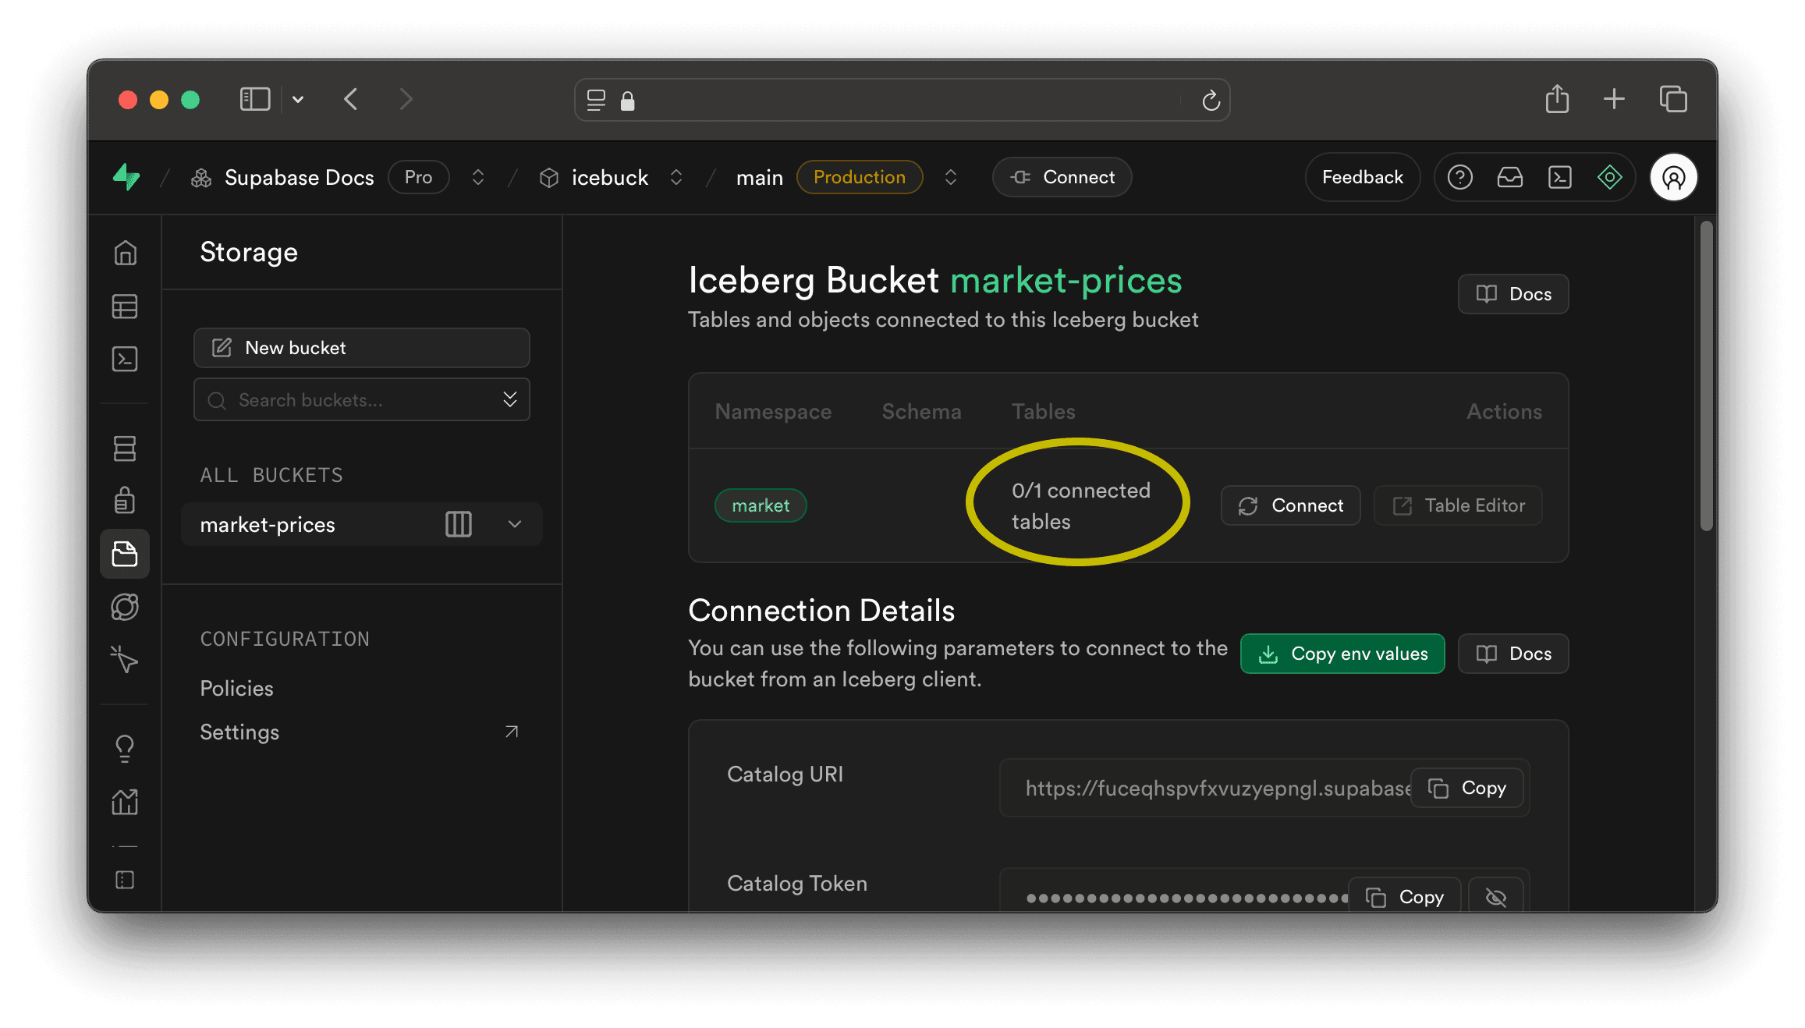Click the Schema column header

pos(921,411)
